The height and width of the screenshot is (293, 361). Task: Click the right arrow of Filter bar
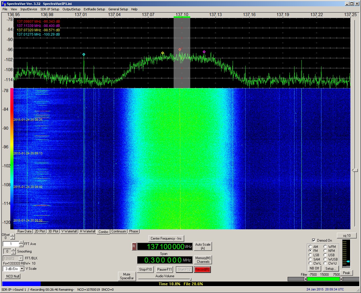point(341,279)
